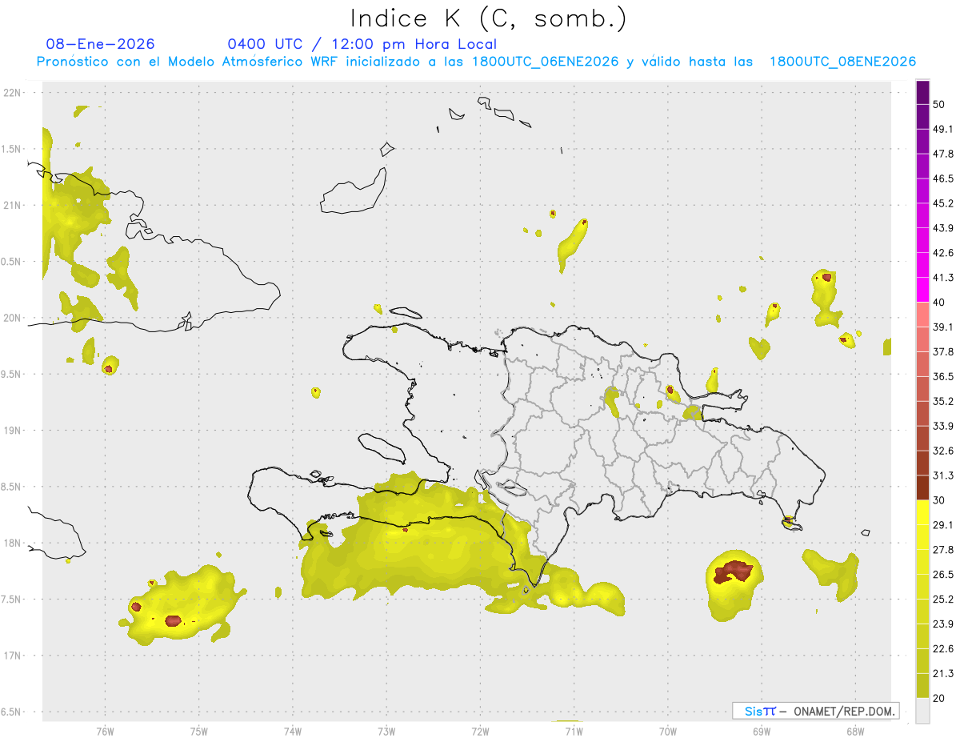The width and height of the screenshot is (960, 742).
Task: Click the bright yellow colorbar swatch between 29.1 and 30
Action: (922, 513)
